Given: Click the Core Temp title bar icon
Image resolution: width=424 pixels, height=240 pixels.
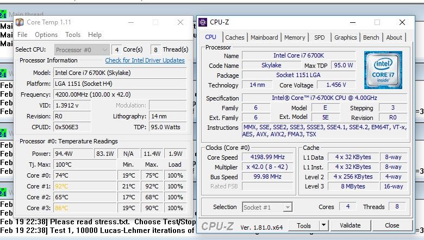Looking at the screenshot, I should point(20,22).
